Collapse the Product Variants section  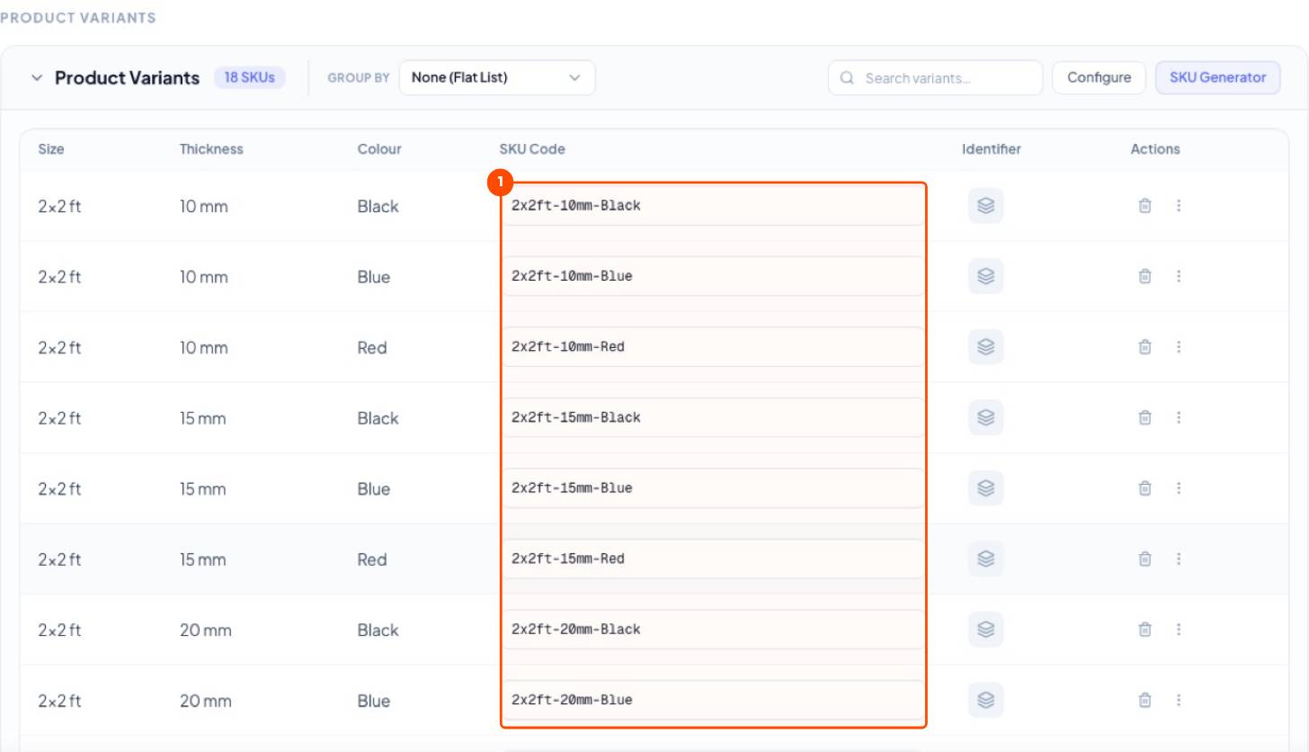click(37, 78)
